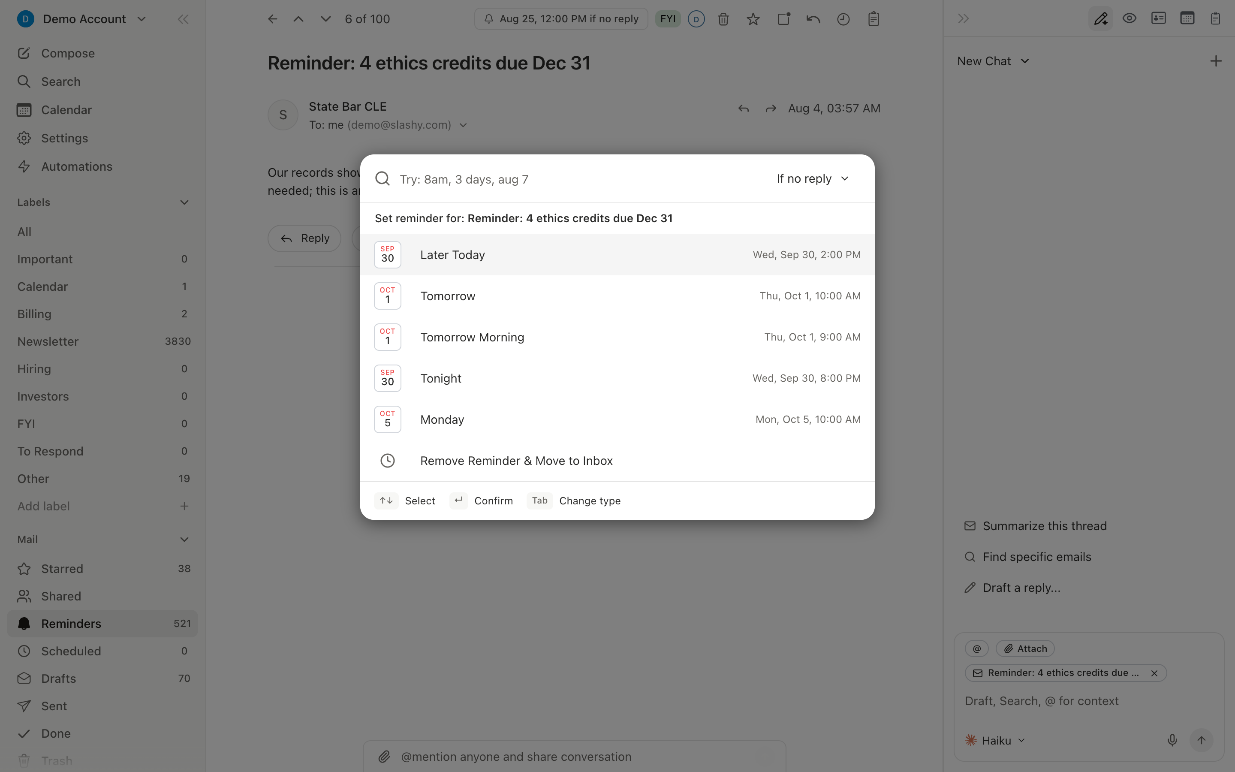
Task: Open the Newsletter label
Action: pos(102,341)
